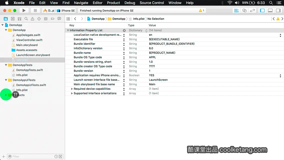This screenshot has height=160, width=284.
Task: Switch to the assistant editor
Action: click(244, 10)
